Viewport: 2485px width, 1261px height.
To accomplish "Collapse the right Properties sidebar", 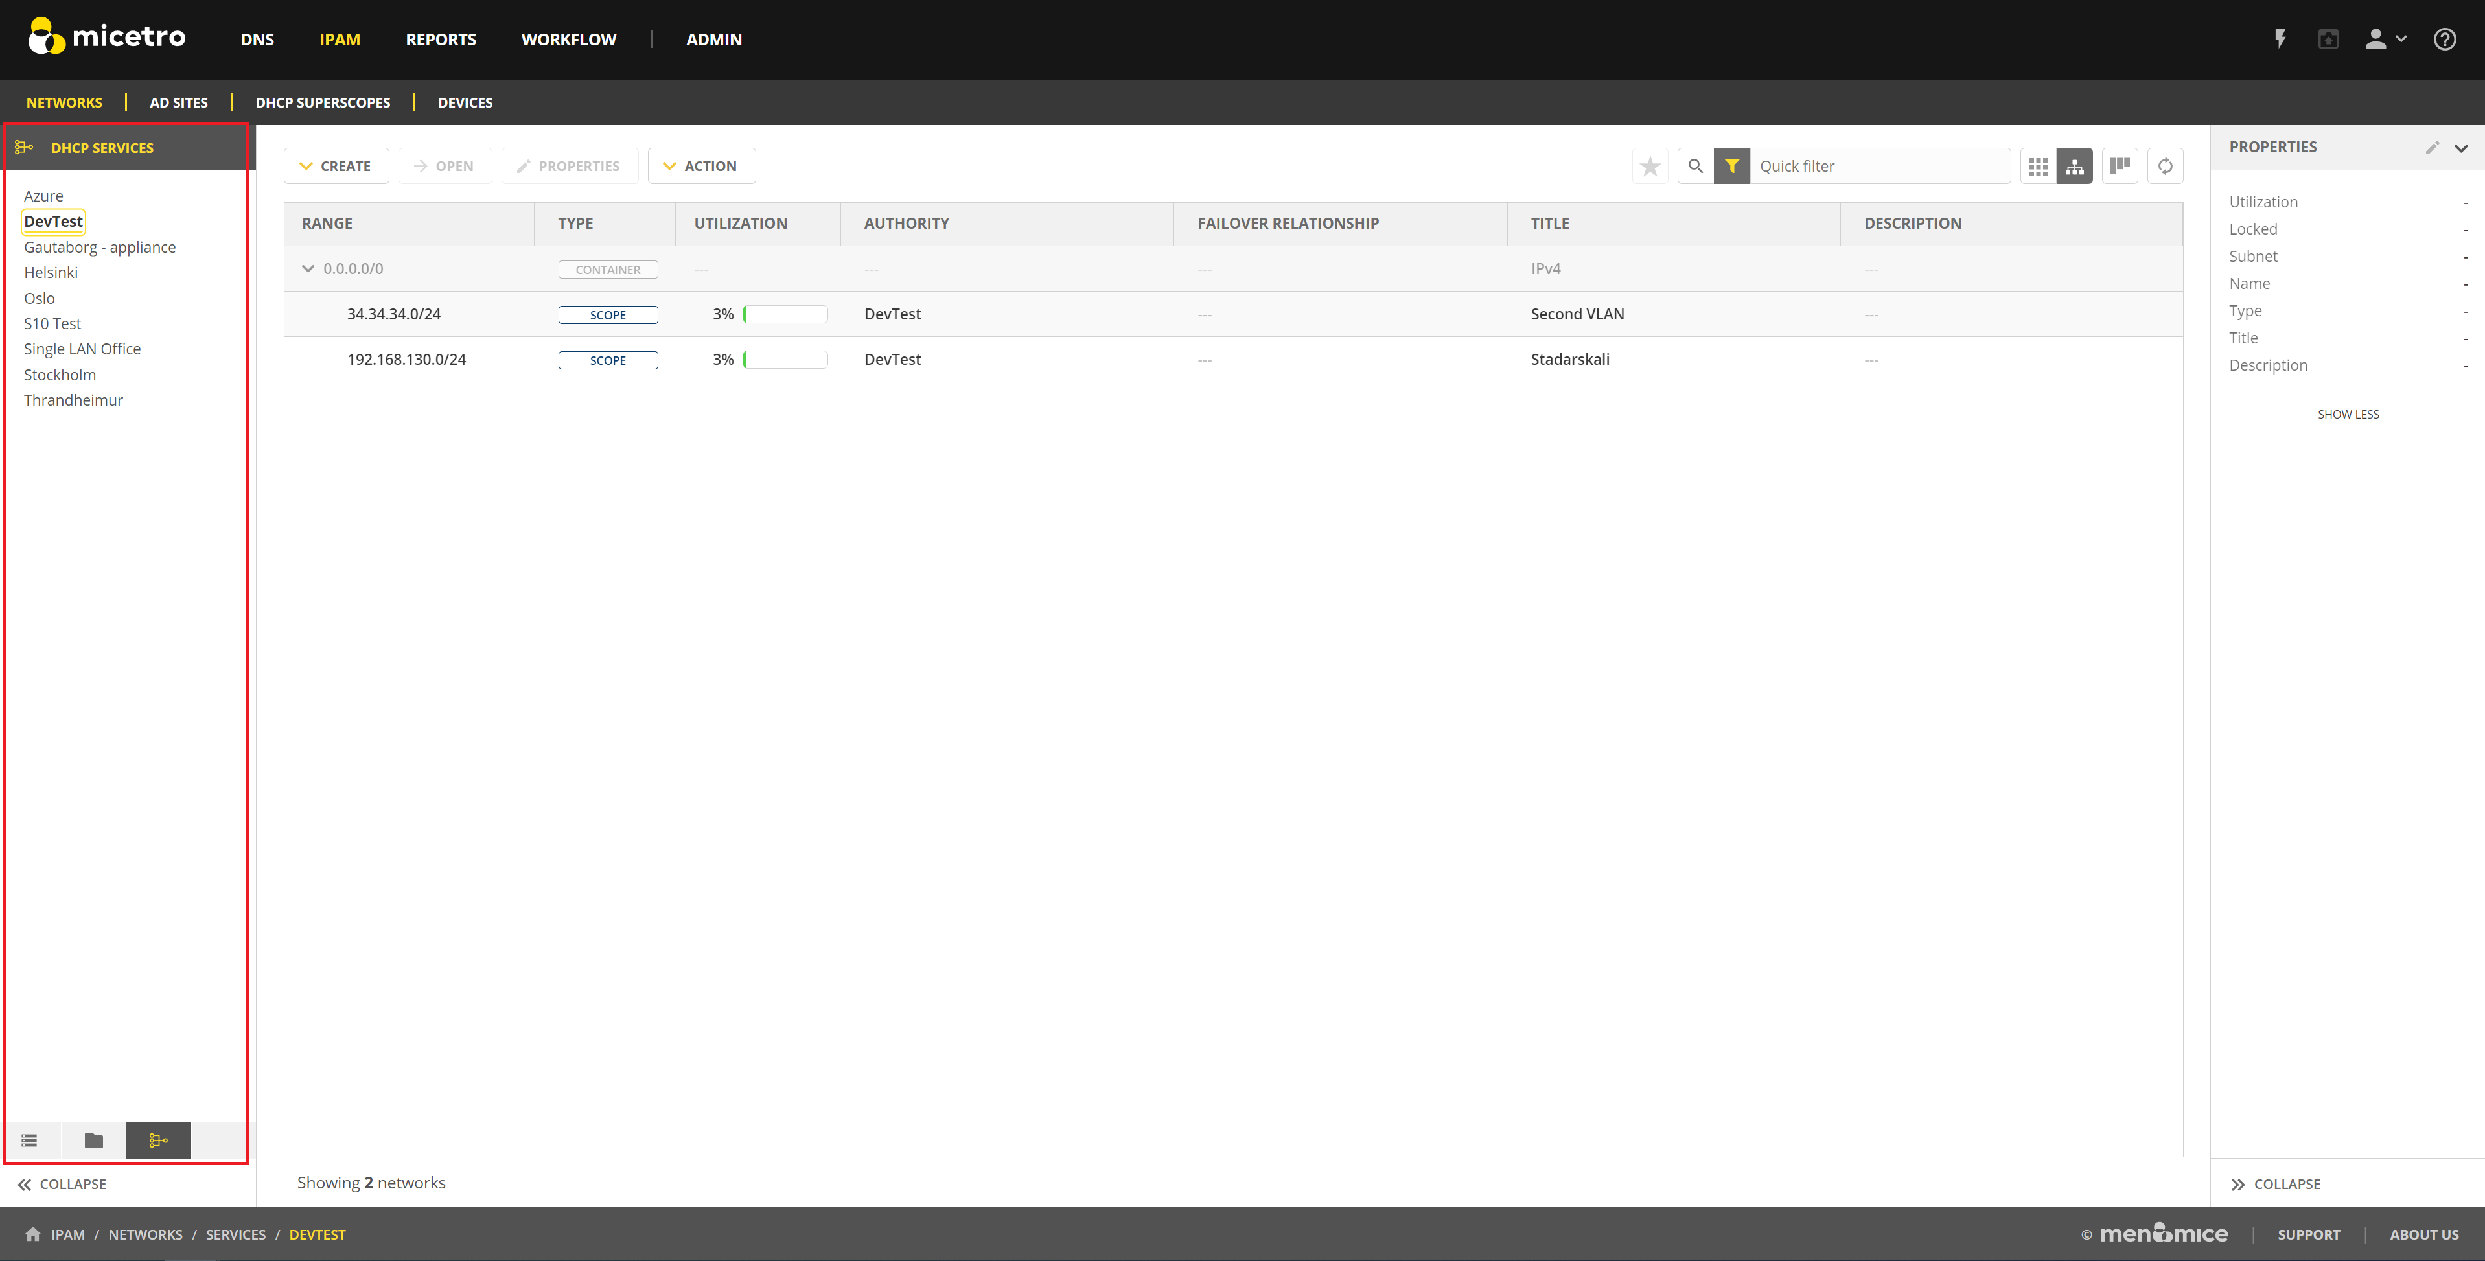I will 2276,1184.
